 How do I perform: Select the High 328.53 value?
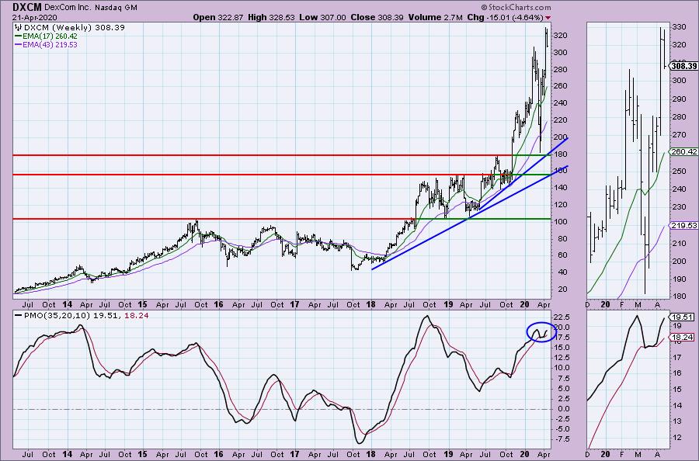(x=272, y=17)
